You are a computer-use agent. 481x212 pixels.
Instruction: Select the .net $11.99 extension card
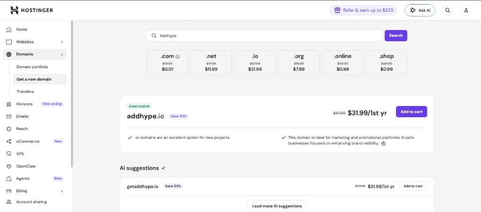point(211,63)
